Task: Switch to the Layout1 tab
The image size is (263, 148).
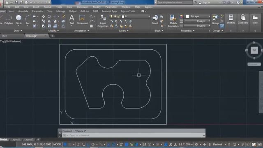Action: coord(16,139)
